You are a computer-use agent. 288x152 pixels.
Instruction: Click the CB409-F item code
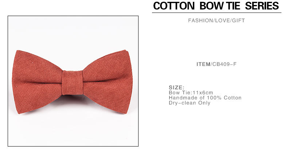[225, 64]
